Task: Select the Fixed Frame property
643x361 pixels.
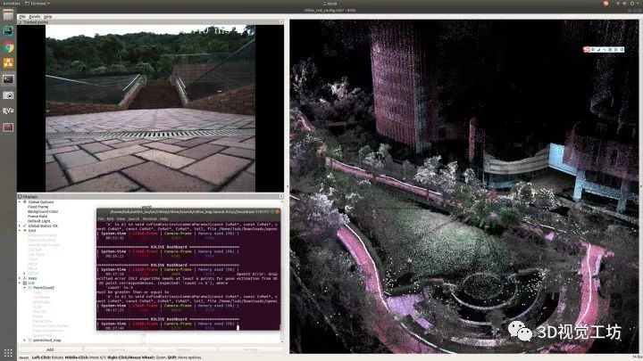Action: pyautogui.click(x=38, y=207)
